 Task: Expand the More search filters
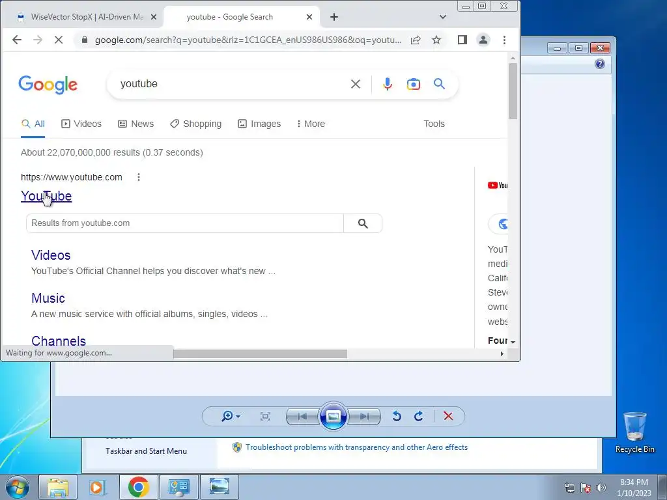pyautogui.click(x=311, y=124)
